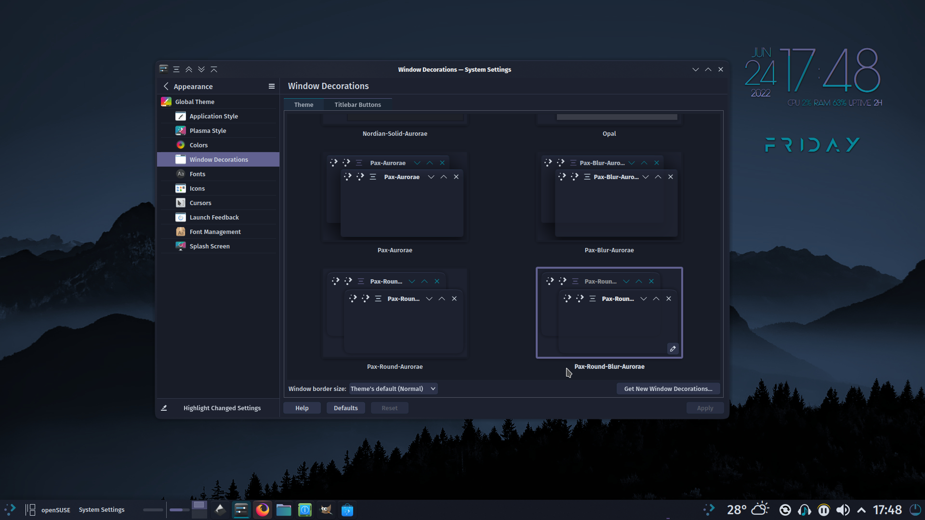Viewport: 925px width, 520px height.
Task: Open the file manager taskbar icon
Action: click(284, 509)
